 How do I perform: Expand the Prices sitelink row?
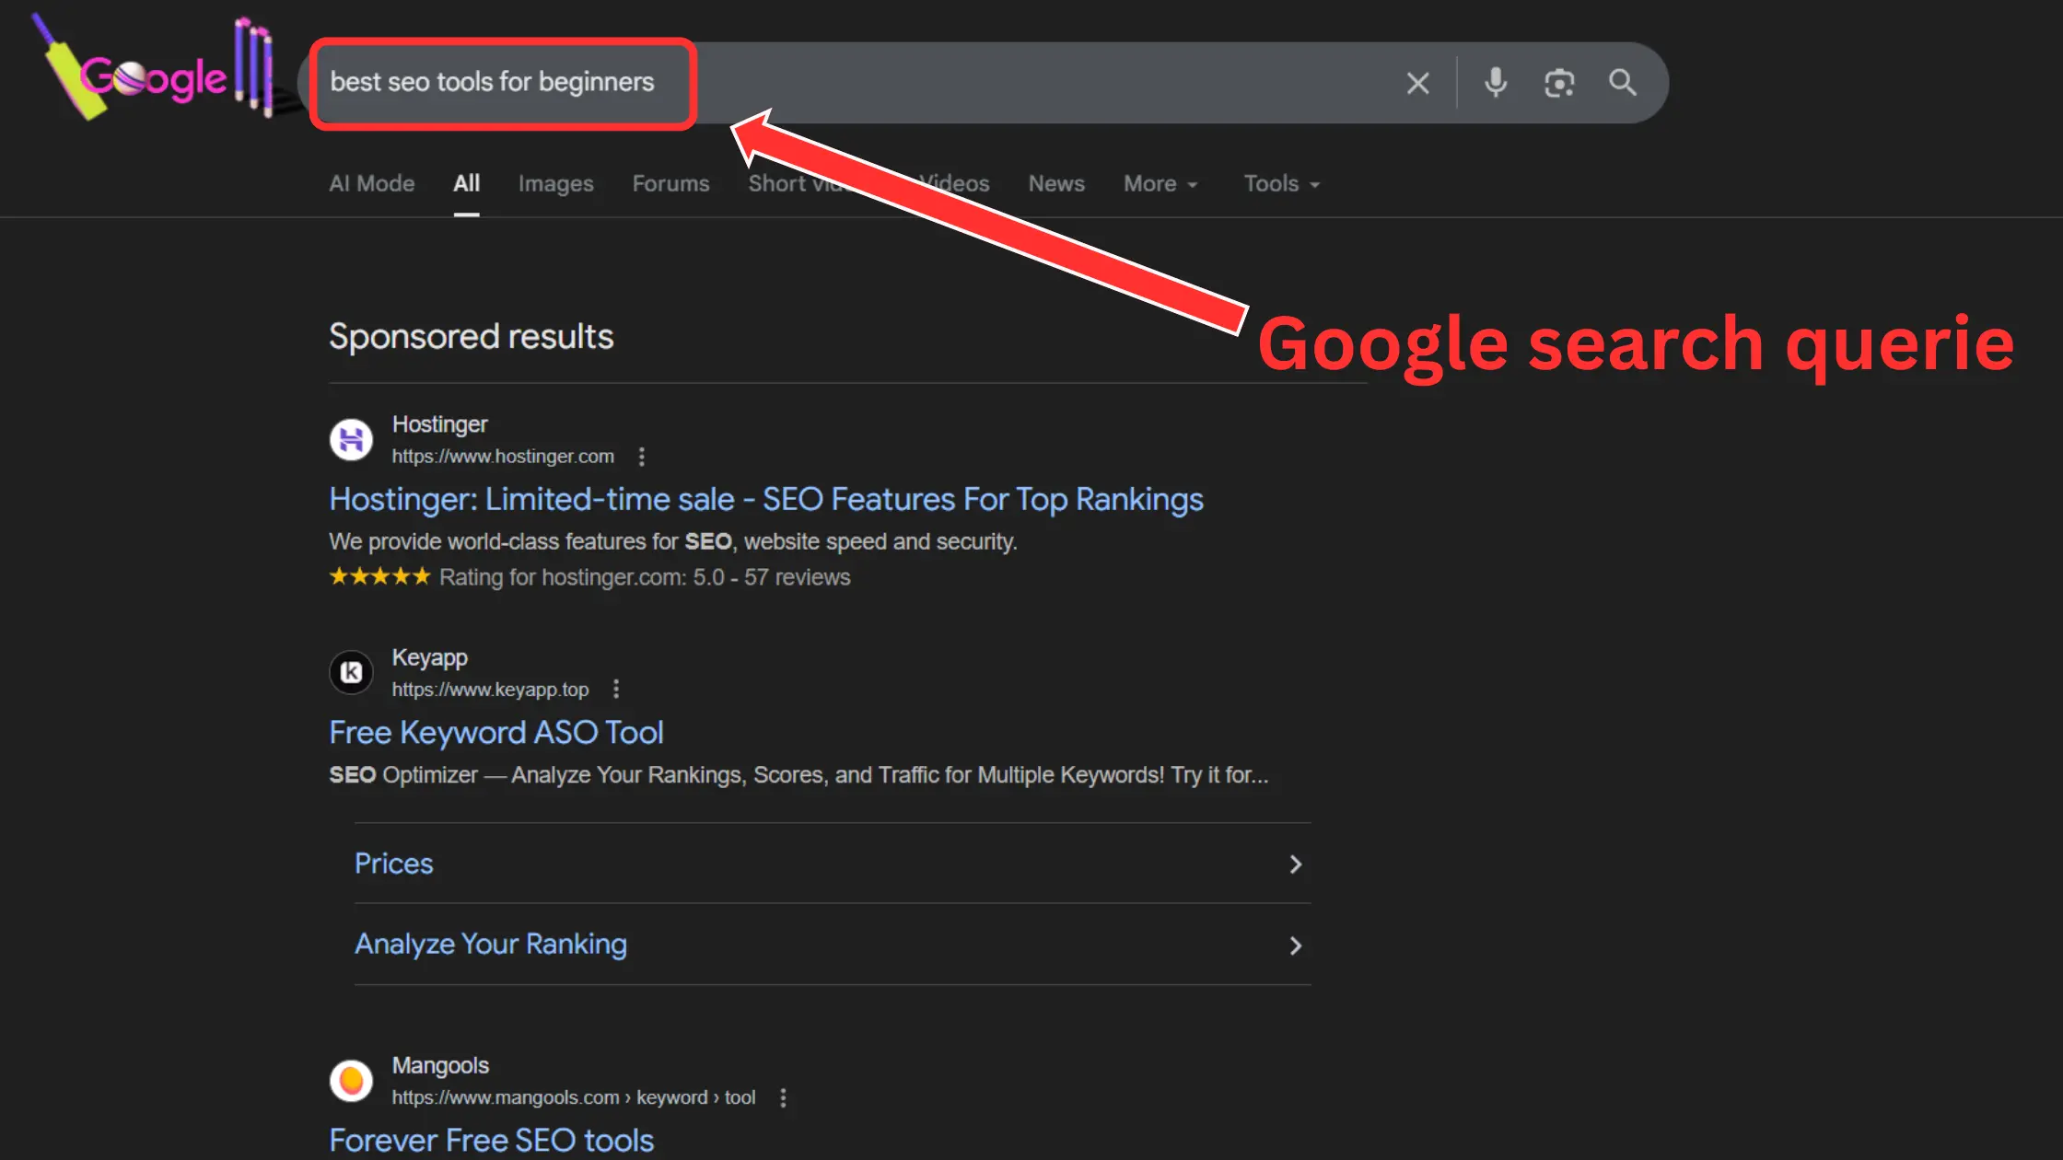pyautogui.click(x=833, y=864)
